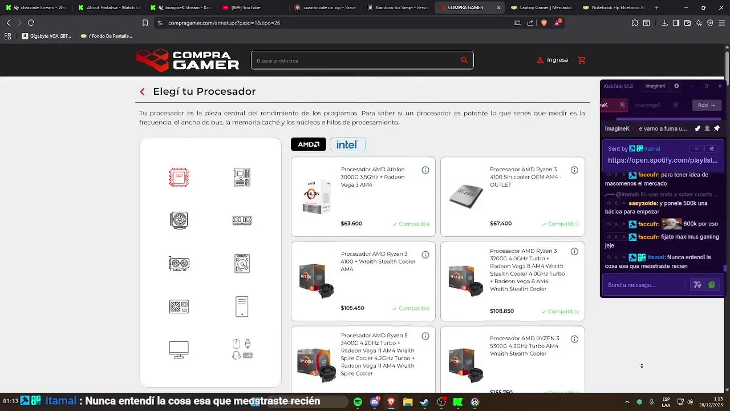730x411 pixels.
Task: Open Spotify from the taskbar
Action: click(358, 402)
